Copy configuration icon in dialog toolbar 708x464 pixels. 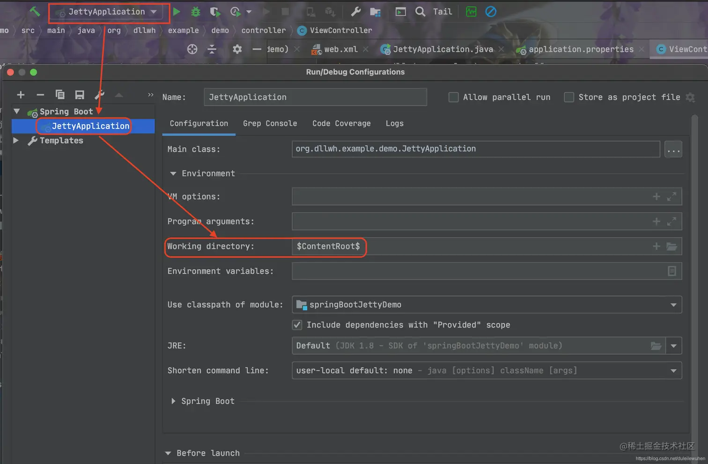(60, 95)
